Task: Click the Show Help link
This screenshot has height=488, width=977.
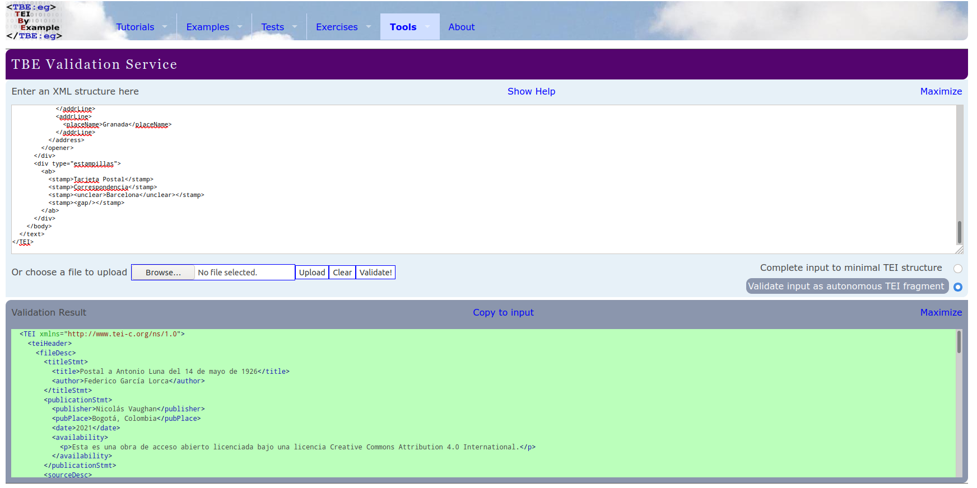Action: tap(531, 91)
